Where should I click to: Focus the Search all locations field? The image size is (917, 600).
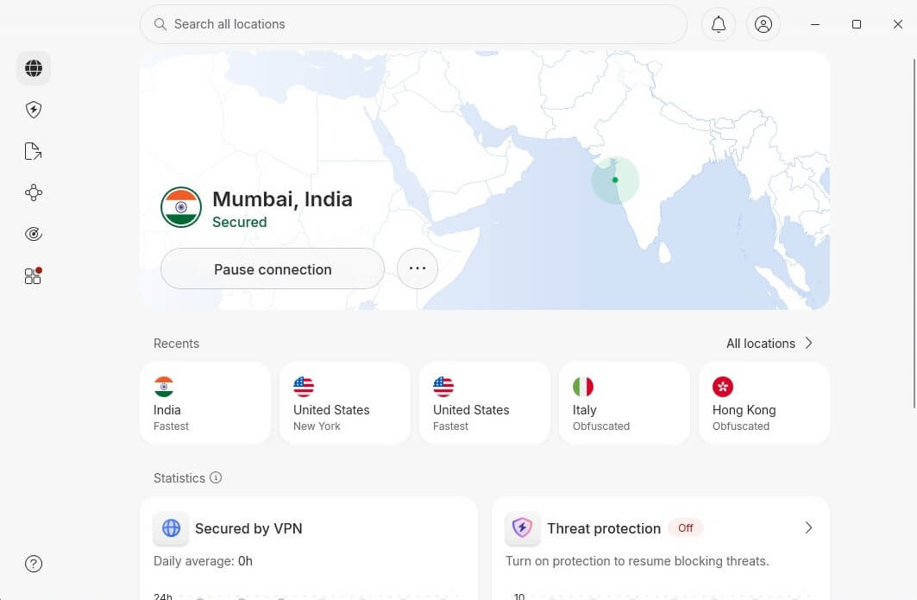[x=413, y=24]
